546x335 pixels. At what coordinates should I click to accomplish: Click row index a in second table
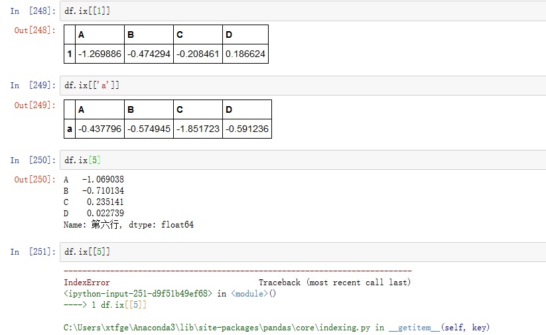point(70,129)
